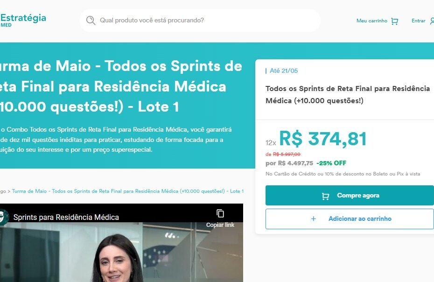
Task: Click the R$ 374,81 price text
Action: [323, 139]
